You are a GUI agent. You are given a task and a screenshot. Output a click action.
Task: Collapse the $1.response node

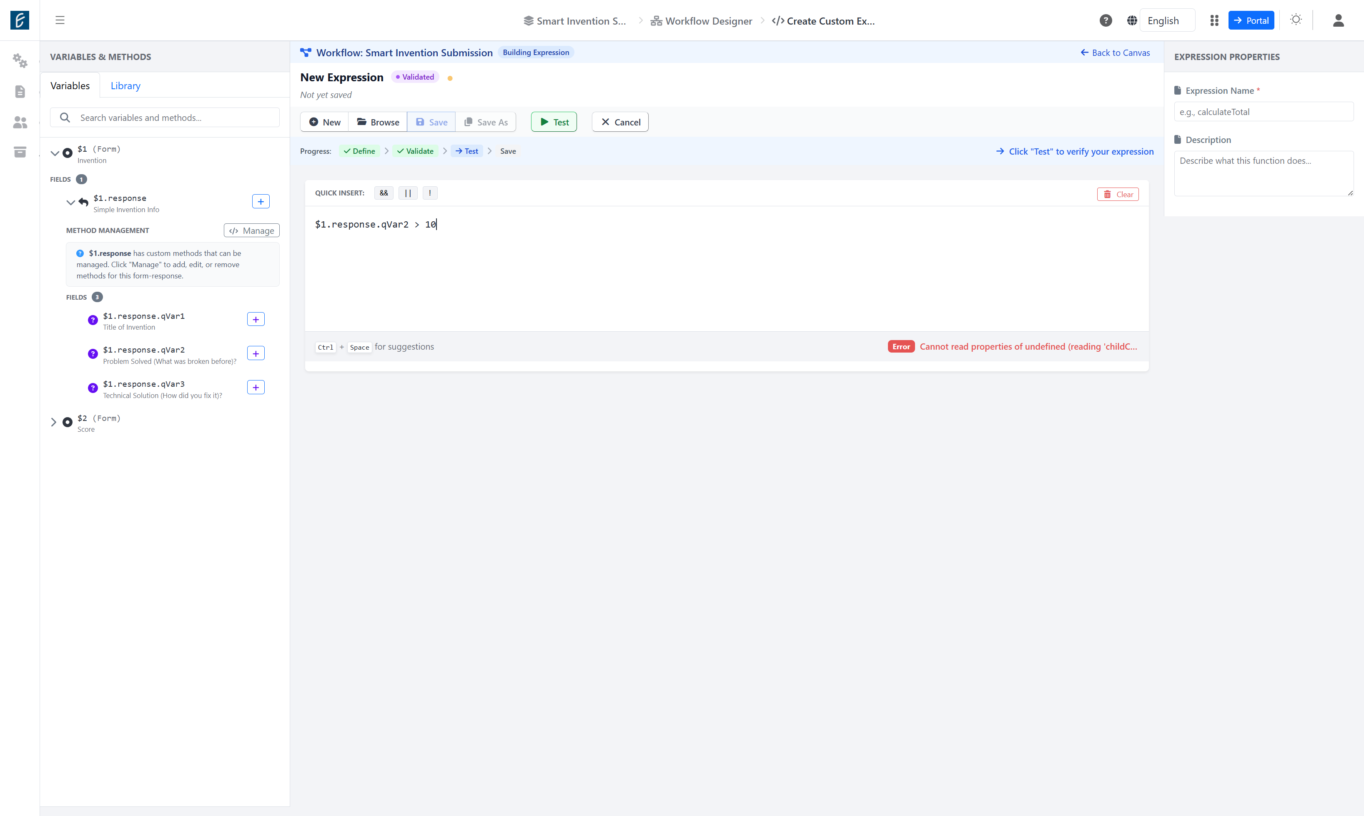pyautogui.click(x=70, y=203)
